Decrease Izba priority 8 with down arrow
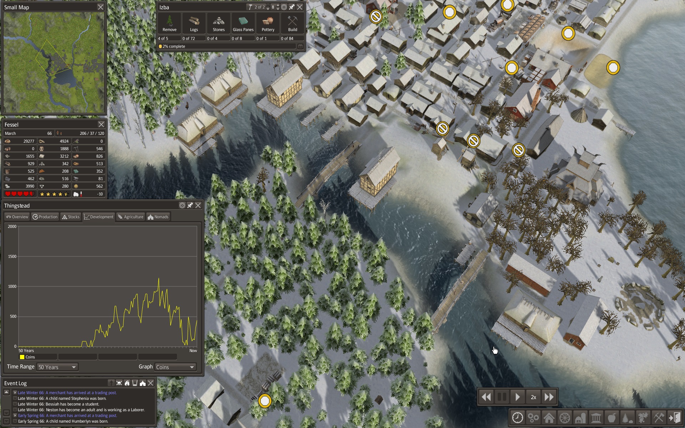 click(x=278, y=9)
